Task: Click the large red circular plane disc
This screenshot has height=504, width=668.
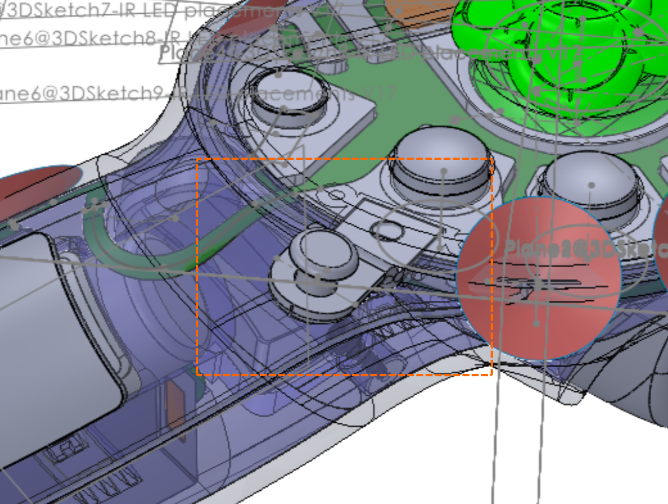Action: click(538, 279)
